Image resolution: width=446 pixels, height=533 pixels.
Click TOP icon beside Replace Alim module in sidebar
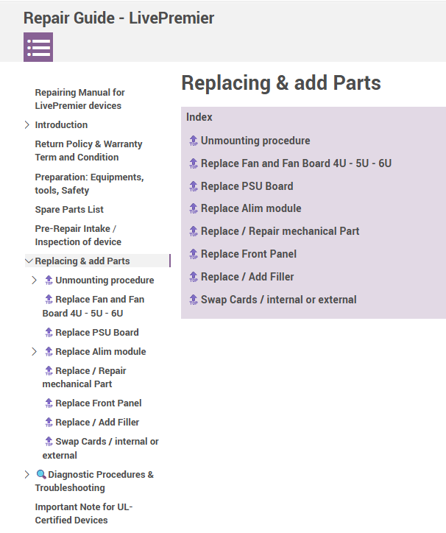pyautogui.click(x=49, y=352)
